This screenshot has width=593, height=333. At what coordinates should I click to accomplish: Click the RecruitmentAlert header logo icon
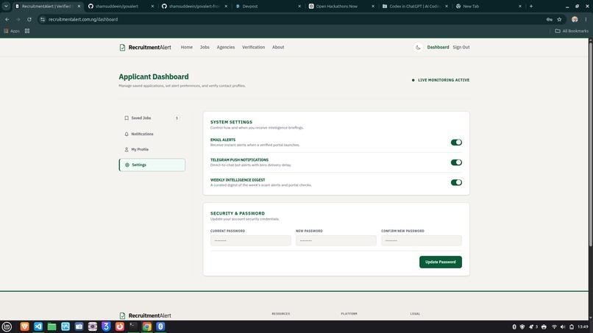122,47
